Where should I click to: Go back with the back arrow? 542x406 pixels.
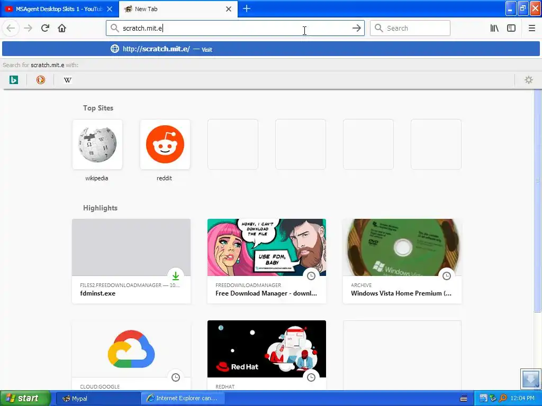(x=11, y=29)
